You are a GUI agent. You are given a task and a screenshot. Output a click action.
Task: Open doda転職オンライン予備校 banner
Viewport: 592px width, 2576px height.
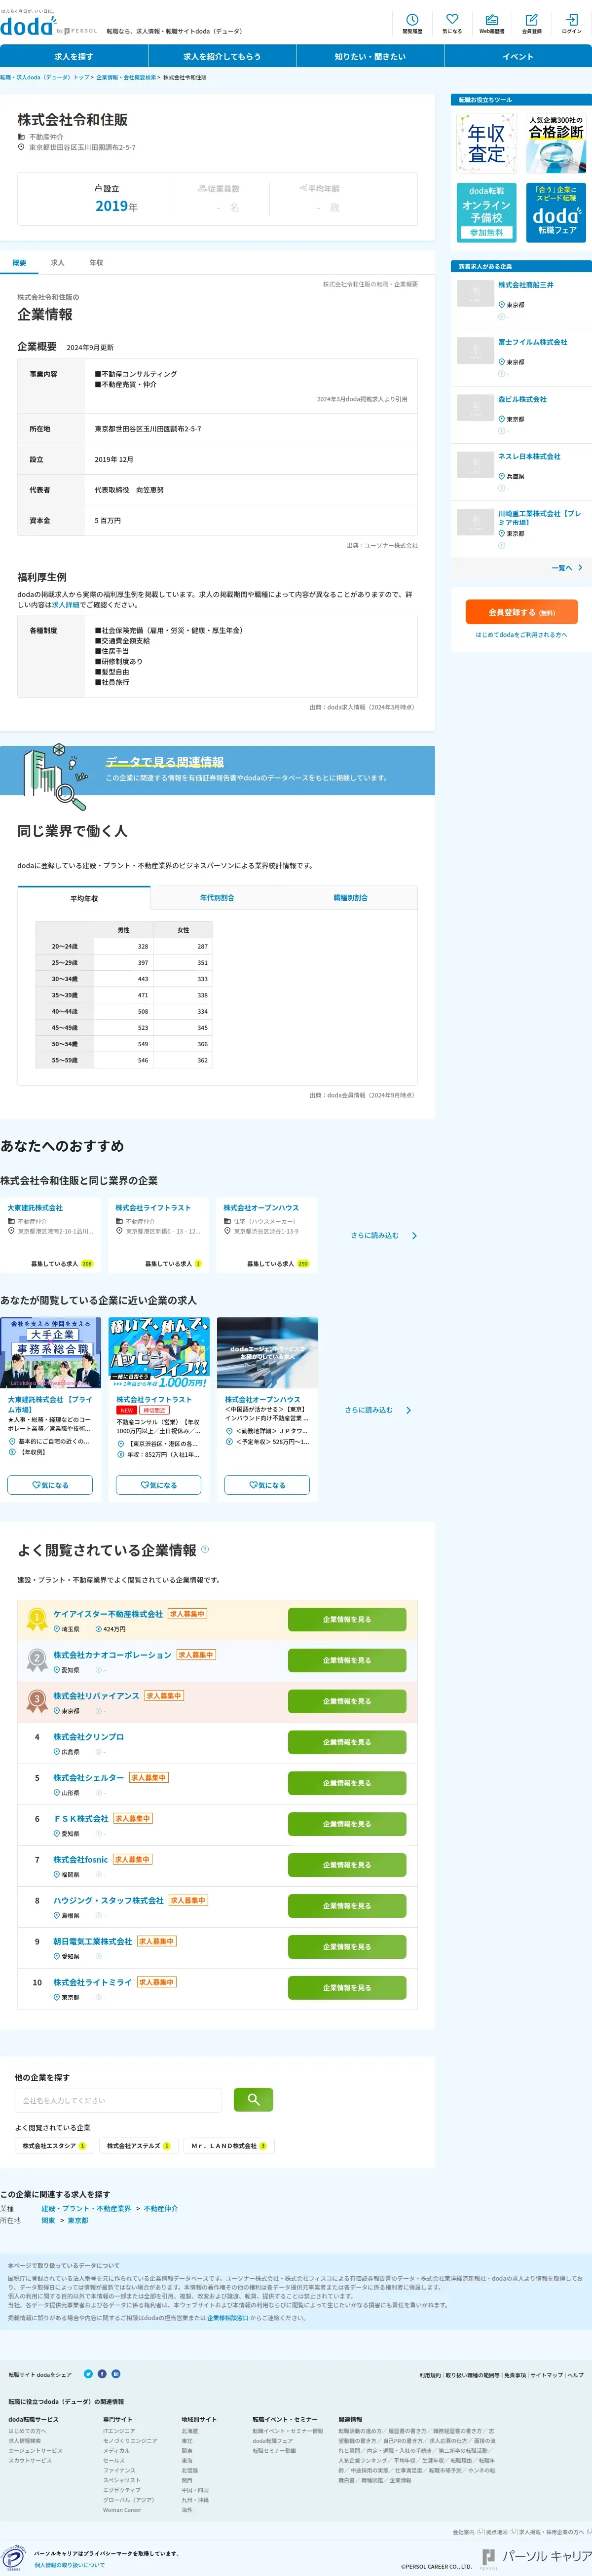tap(486, 212)
